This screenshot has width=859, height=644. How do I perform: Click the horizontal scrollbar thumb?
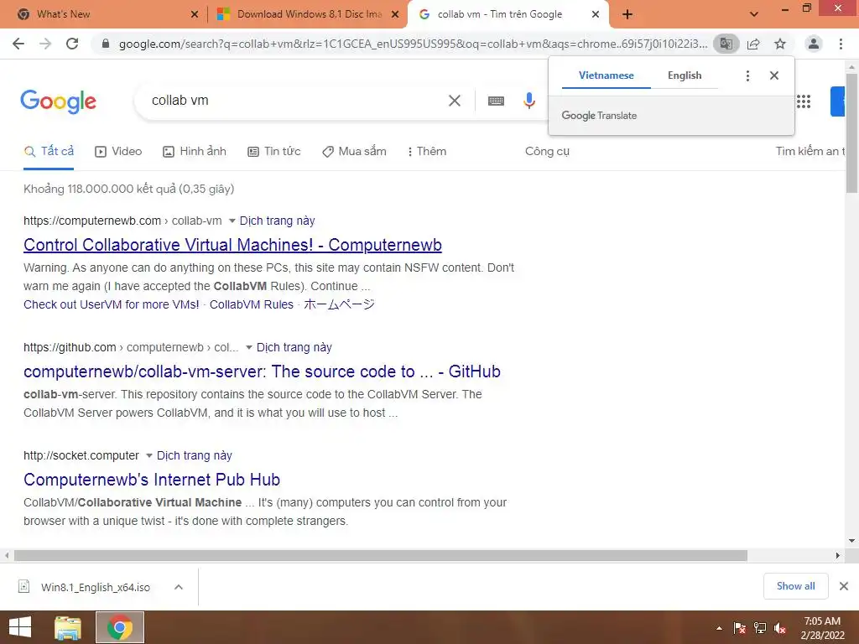click(x=381, y=556)
